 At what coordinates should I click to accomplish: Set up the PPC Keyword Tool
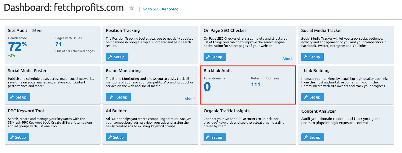click(18, 137)
